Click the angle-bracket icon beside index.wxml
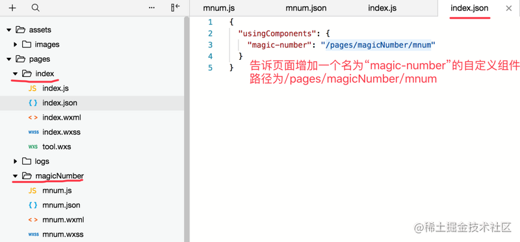Viewport: 520px width, 242px height. pos(33,118)
